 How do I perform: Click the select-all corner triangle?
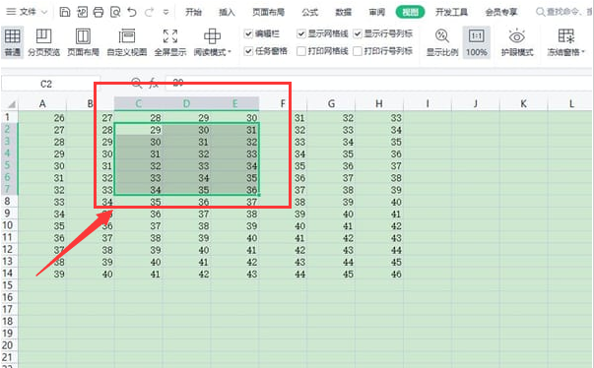click(12, 104)
